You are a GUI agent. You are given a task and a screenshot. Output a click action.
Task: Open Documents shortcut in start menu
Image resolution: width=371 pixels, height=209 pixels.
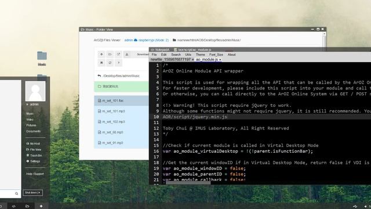(x=34, y=131)
